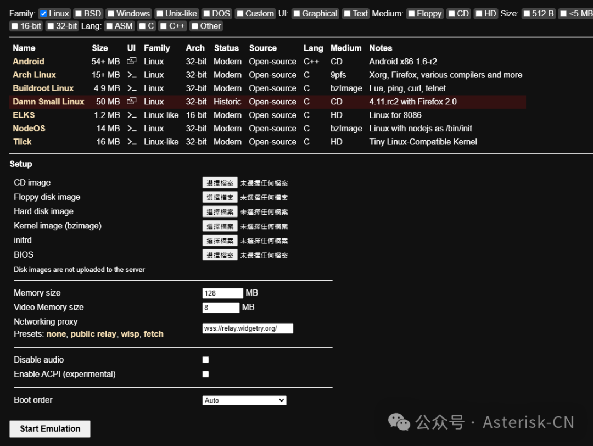Click the Video Memory size input field
The image size is (593, 446).
click(x=221, y=307)
